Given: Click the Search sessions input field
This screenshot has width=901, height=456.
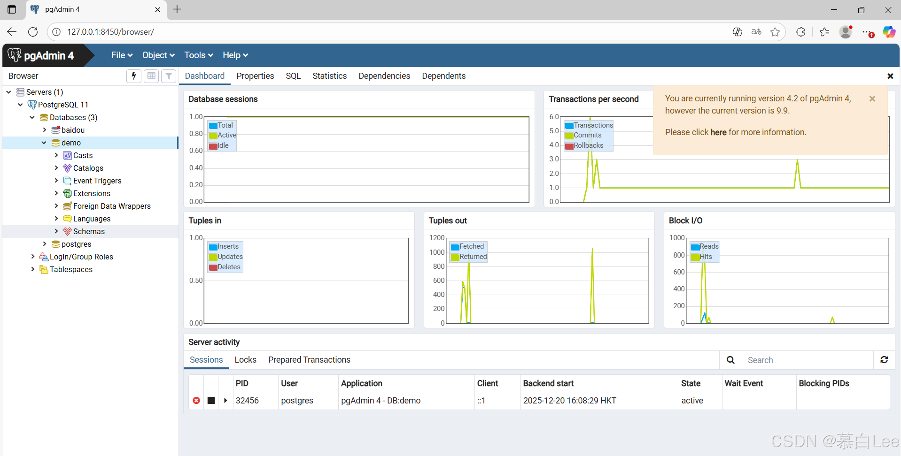Looking at the screenshot, I should coord(807,360).
